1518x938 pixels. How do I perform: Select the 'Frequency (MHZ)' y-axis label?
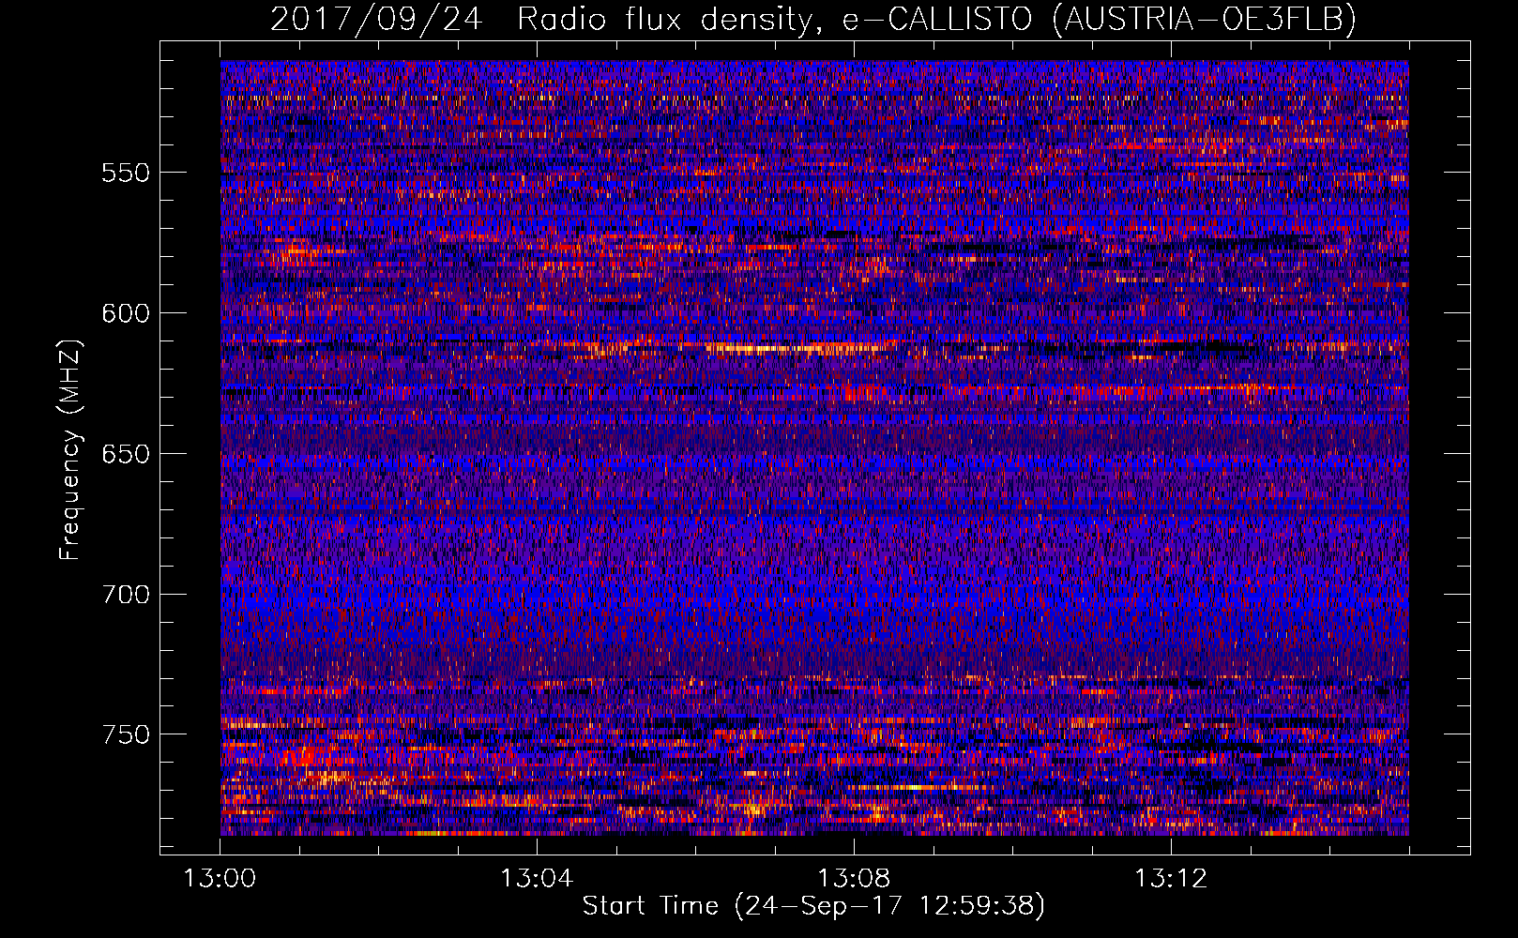pyautogui.click(x=70, y=450)
